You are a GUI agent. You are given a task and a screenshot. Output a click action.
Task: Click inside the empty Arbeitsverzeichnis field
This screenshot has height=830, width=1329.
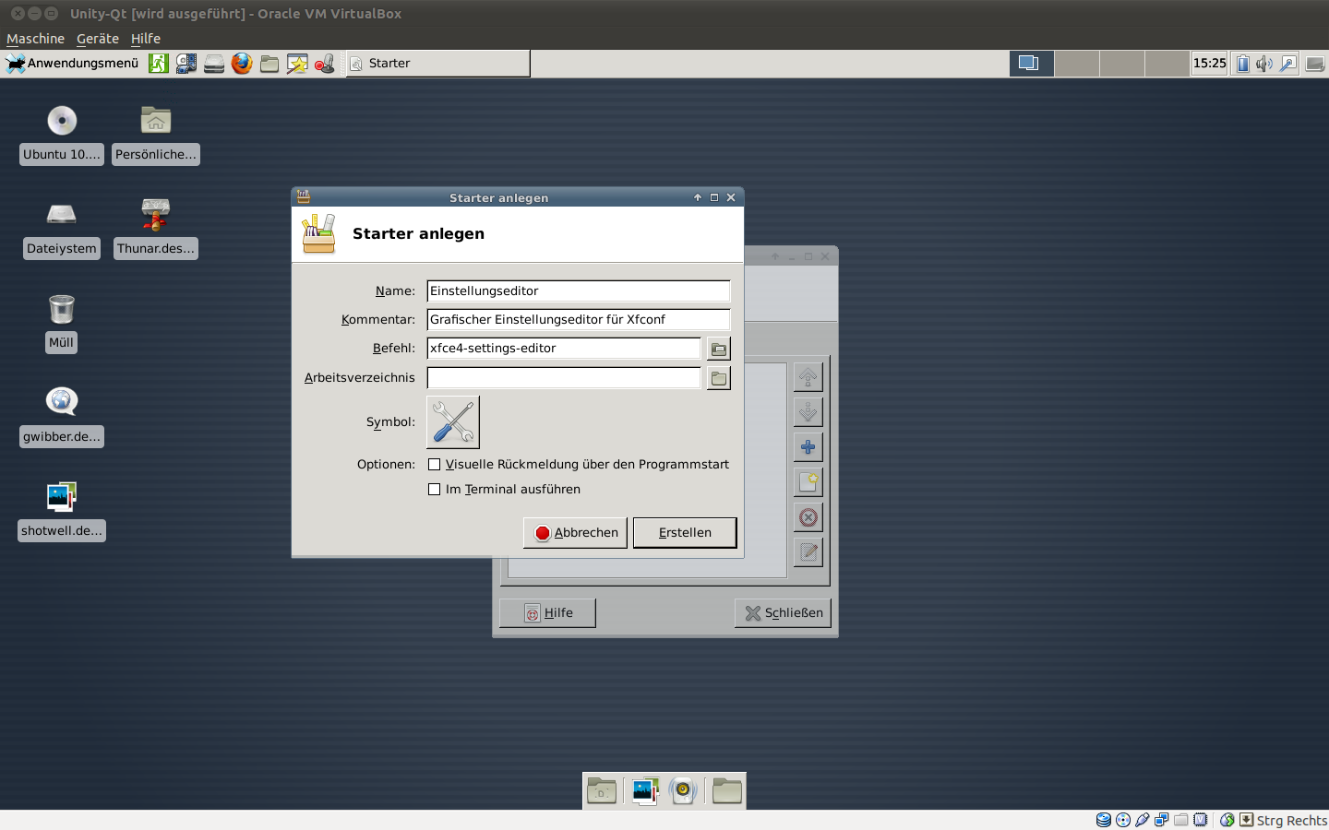click(x=563, y=377)
